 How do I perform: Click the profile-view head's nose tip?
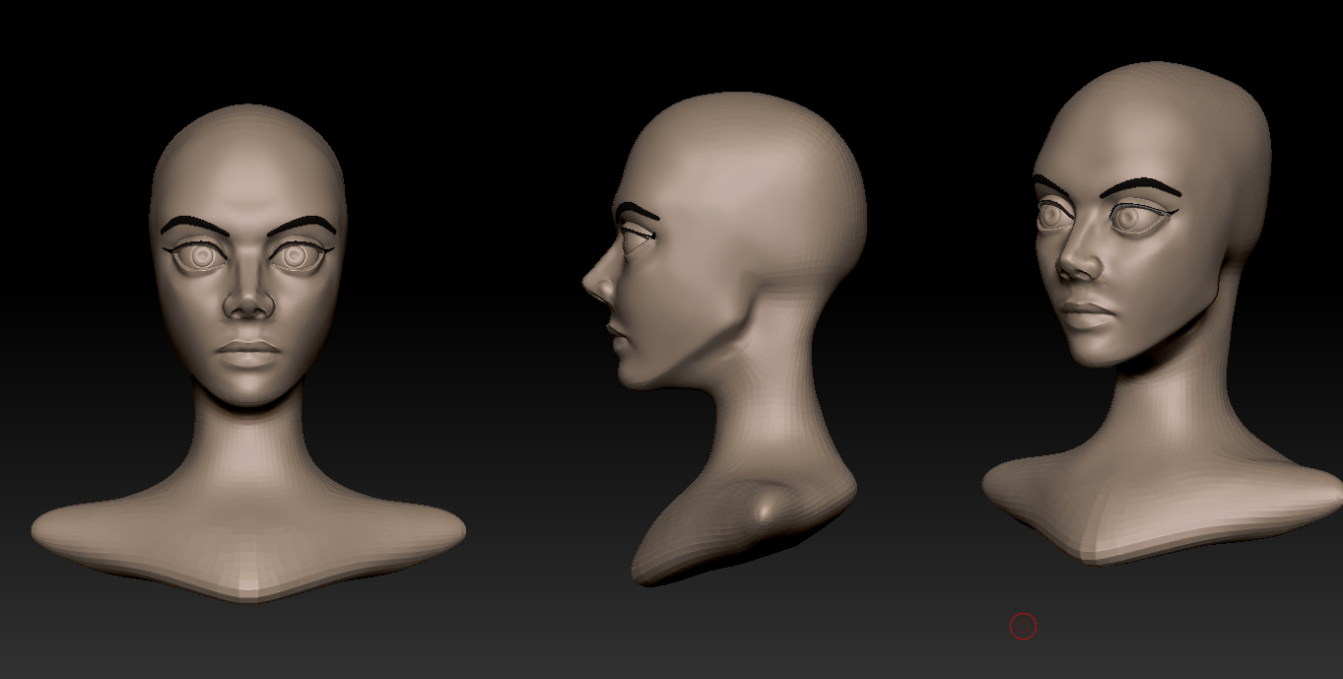point(591,284)
